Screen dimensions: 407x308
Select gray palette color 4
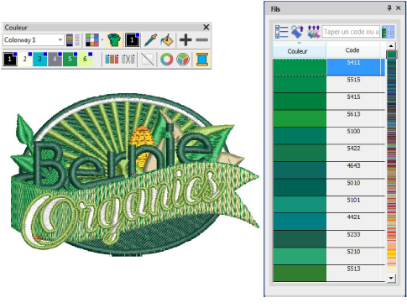click(55, 59)
